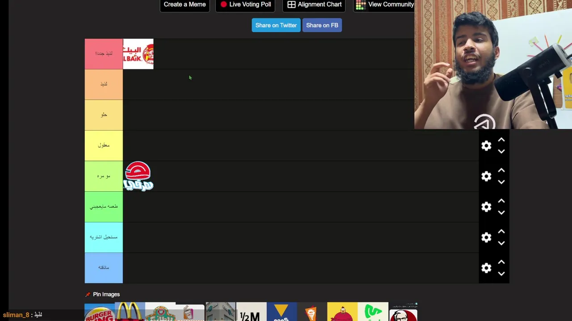Open View Community rankings

pos(385,4)
